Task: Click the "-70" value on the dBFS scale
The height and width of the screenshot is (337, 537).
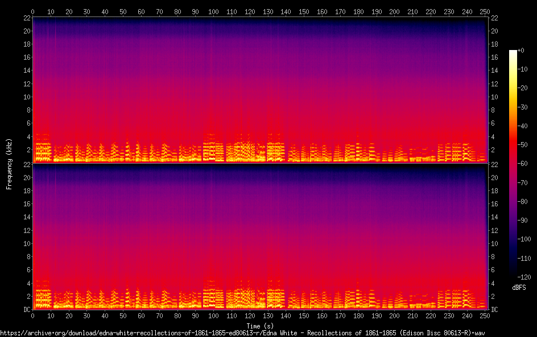Action: coord(522,182)
